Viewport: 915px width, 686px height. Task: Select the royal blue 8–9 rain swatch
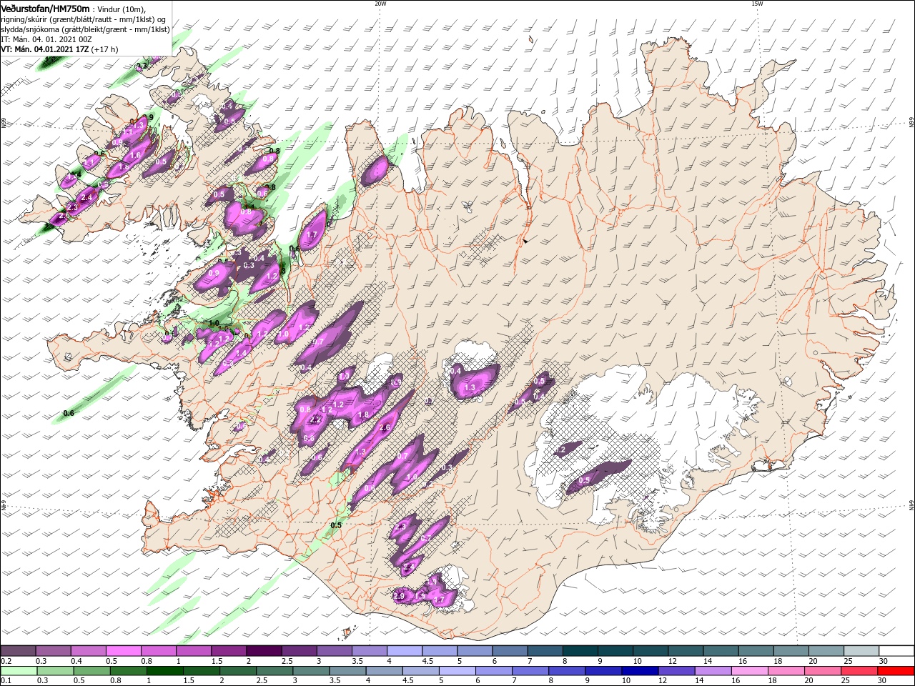[x=567, y=671]
